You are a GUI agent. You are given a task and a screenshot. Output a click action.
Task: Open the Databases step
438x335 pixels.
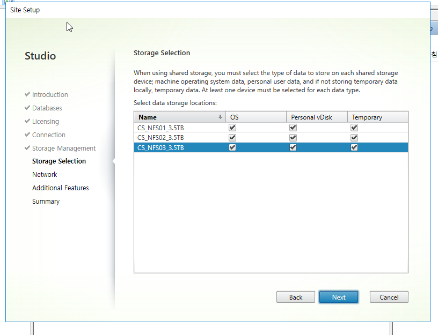click(x=47, y=108)
